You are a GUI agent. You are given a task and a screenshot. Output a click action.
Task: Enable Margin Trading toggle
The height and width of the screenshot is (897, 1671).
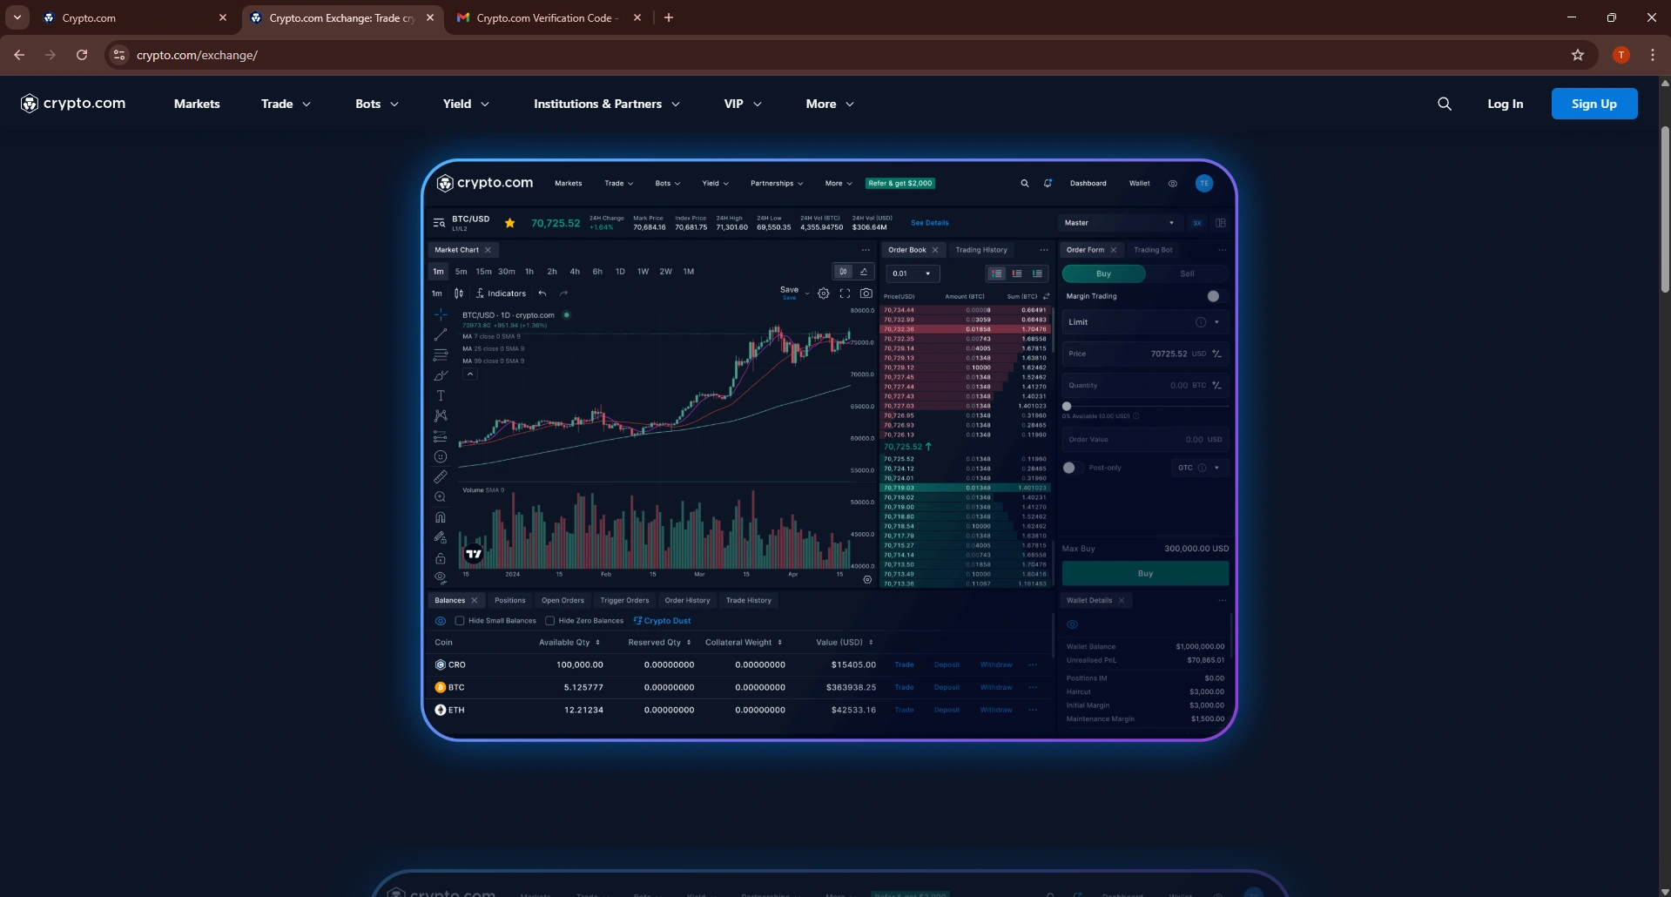(x=1214, y=296)
